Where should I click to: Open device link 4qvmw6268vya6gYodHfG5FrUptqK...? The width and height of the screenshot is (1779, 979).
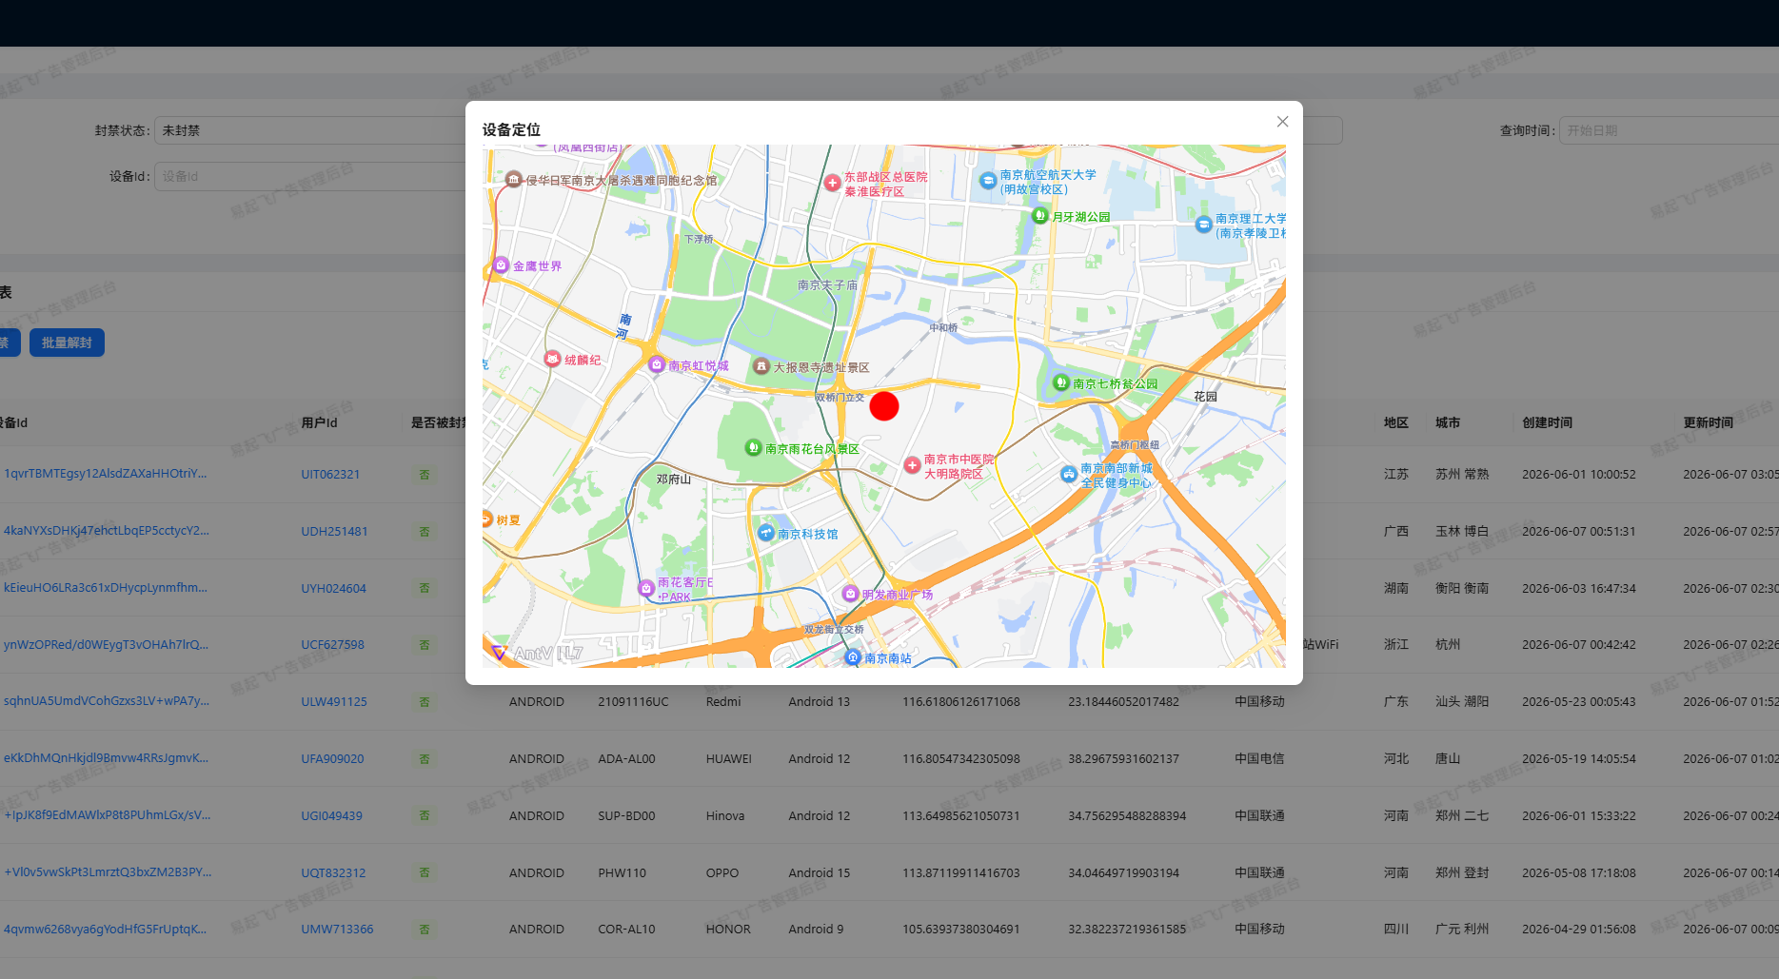coord(105,929)
